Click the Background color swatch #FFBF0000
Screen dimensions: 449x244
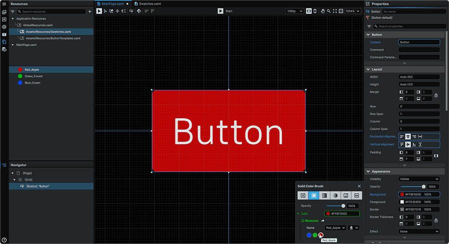(x=402, y=195)
